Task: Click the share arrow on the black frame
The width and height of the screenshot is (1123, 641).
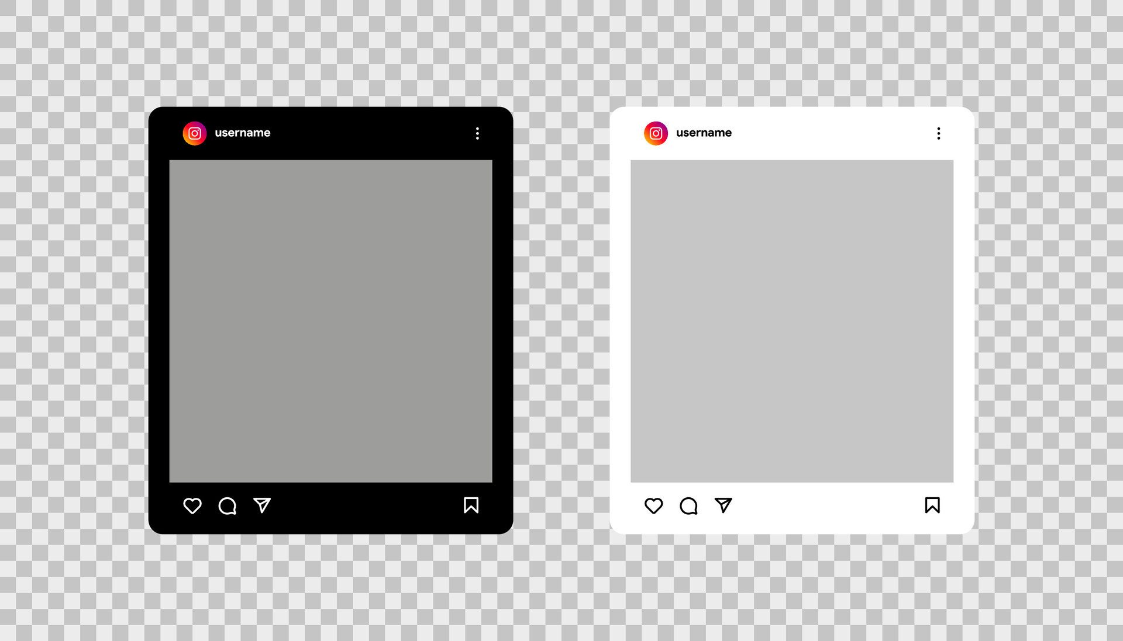Action: point(261,506)
